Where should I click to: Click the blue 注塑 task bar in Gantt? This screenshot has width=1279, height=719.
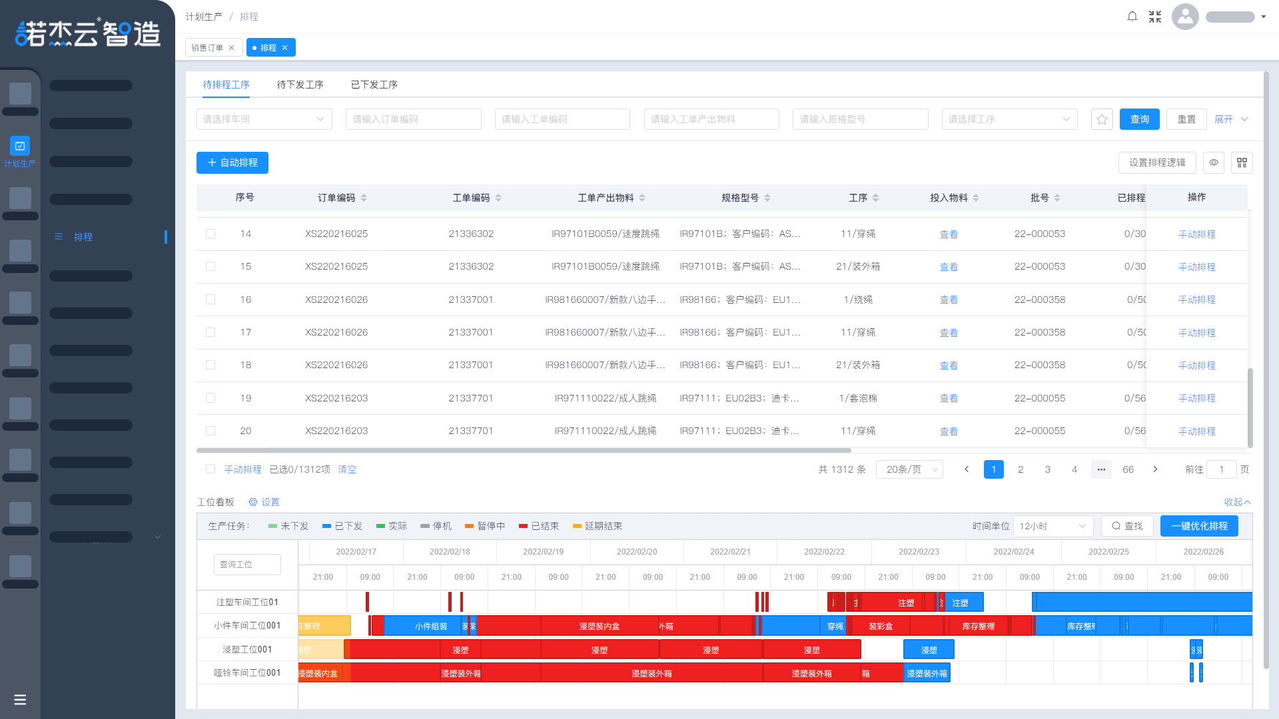coord(963,602)
